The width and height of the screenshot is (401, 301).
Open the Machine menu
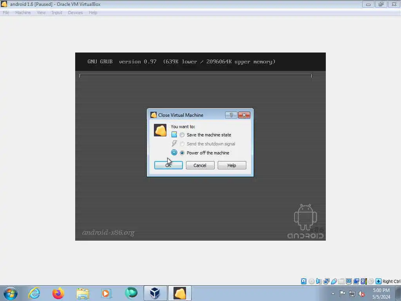pyautogui.click(x=23, y=13)
